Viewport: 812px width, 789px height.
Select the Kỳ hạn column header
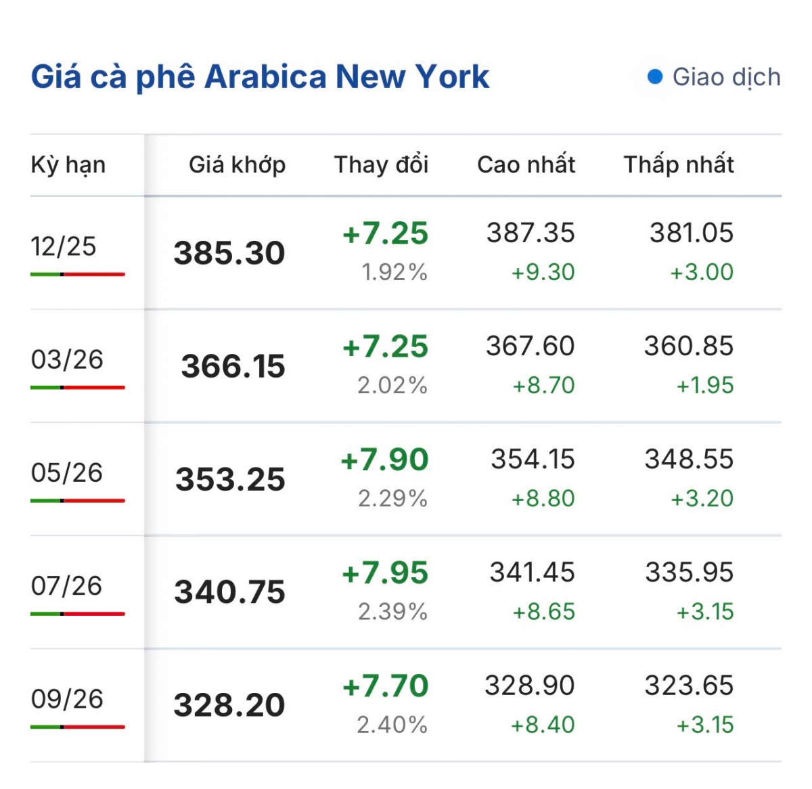pyautogui.click(x=68, y=164)
